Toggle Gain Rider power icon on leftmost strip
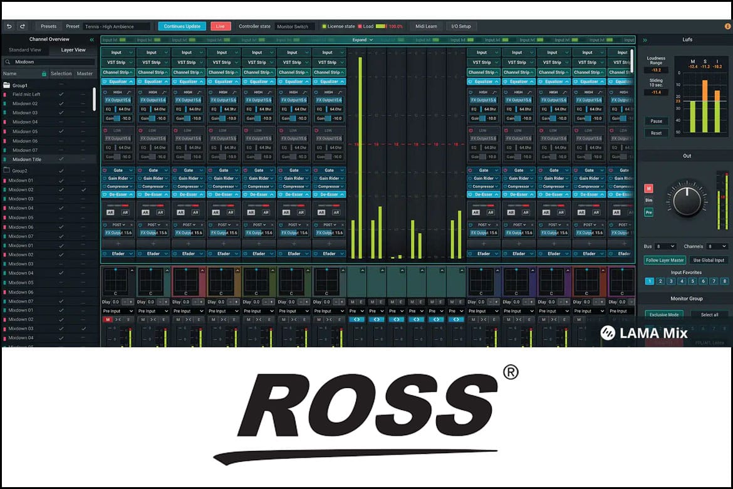Image resolution: width=733 pixels, height=489 pixels. [105, 178]
